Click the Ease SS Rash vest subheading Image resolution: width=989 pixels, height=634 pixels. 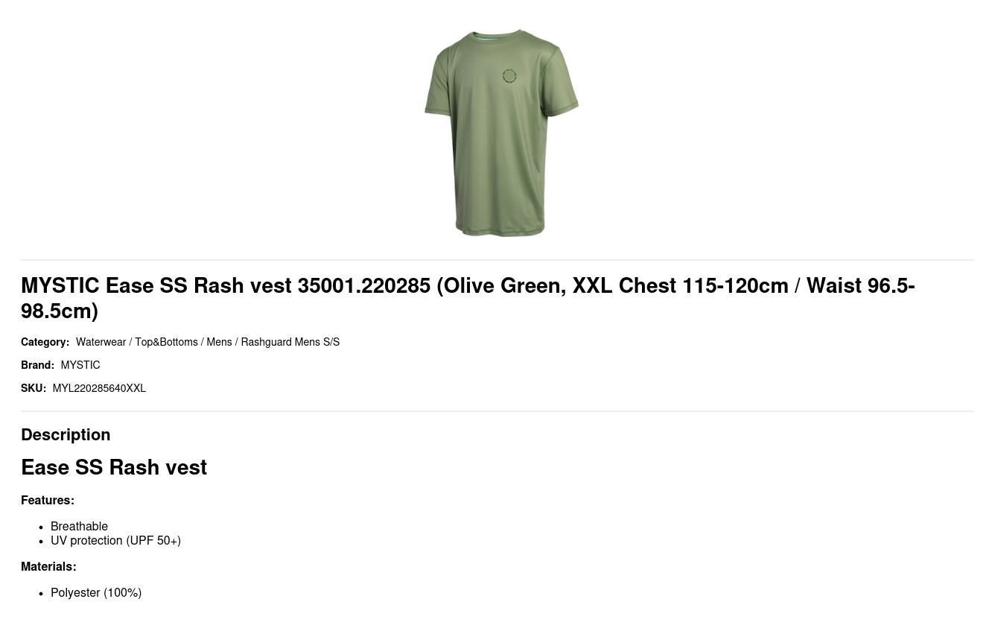pyautogui.click(x=114, y=468)
